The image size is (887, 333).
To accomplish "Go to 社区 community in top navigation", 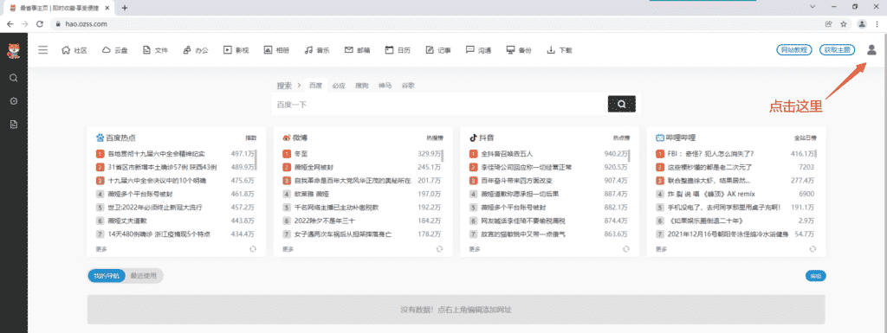I will tap(74, 50).
